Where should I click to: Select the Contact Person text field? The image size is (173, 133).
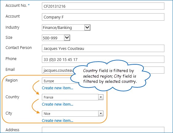point(103,48)
